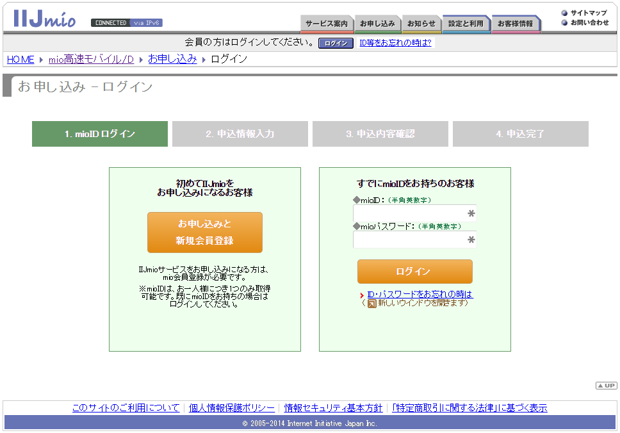Open ID・パスワードをお忘れの時は link
Image resolution: width=620 pixels, height=433 pixels.
pyautogui.click(x=420, y=294)
